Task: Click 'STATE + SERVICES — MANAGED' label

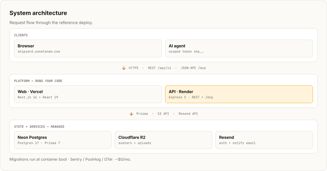Action: [39, 127]
